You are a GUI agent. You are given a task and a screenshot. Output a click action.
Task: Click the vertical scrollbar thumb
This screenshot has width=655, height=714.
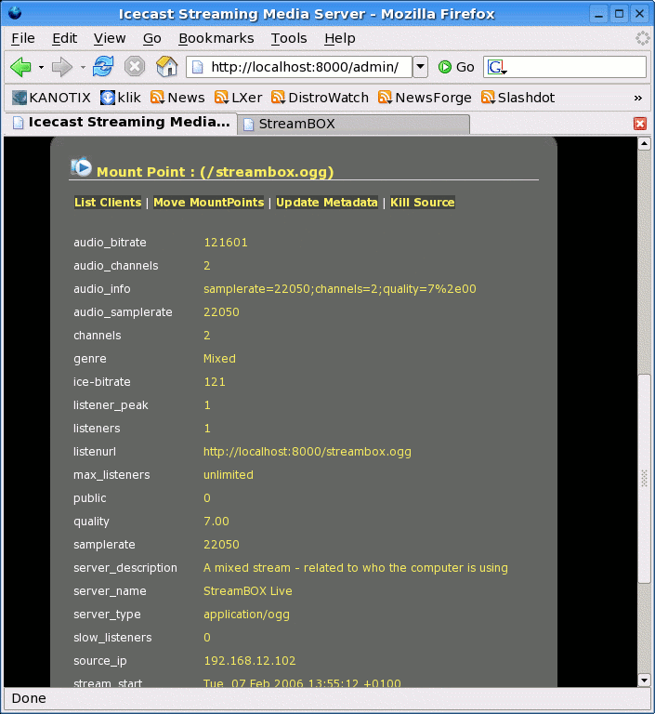coord(644,478)
